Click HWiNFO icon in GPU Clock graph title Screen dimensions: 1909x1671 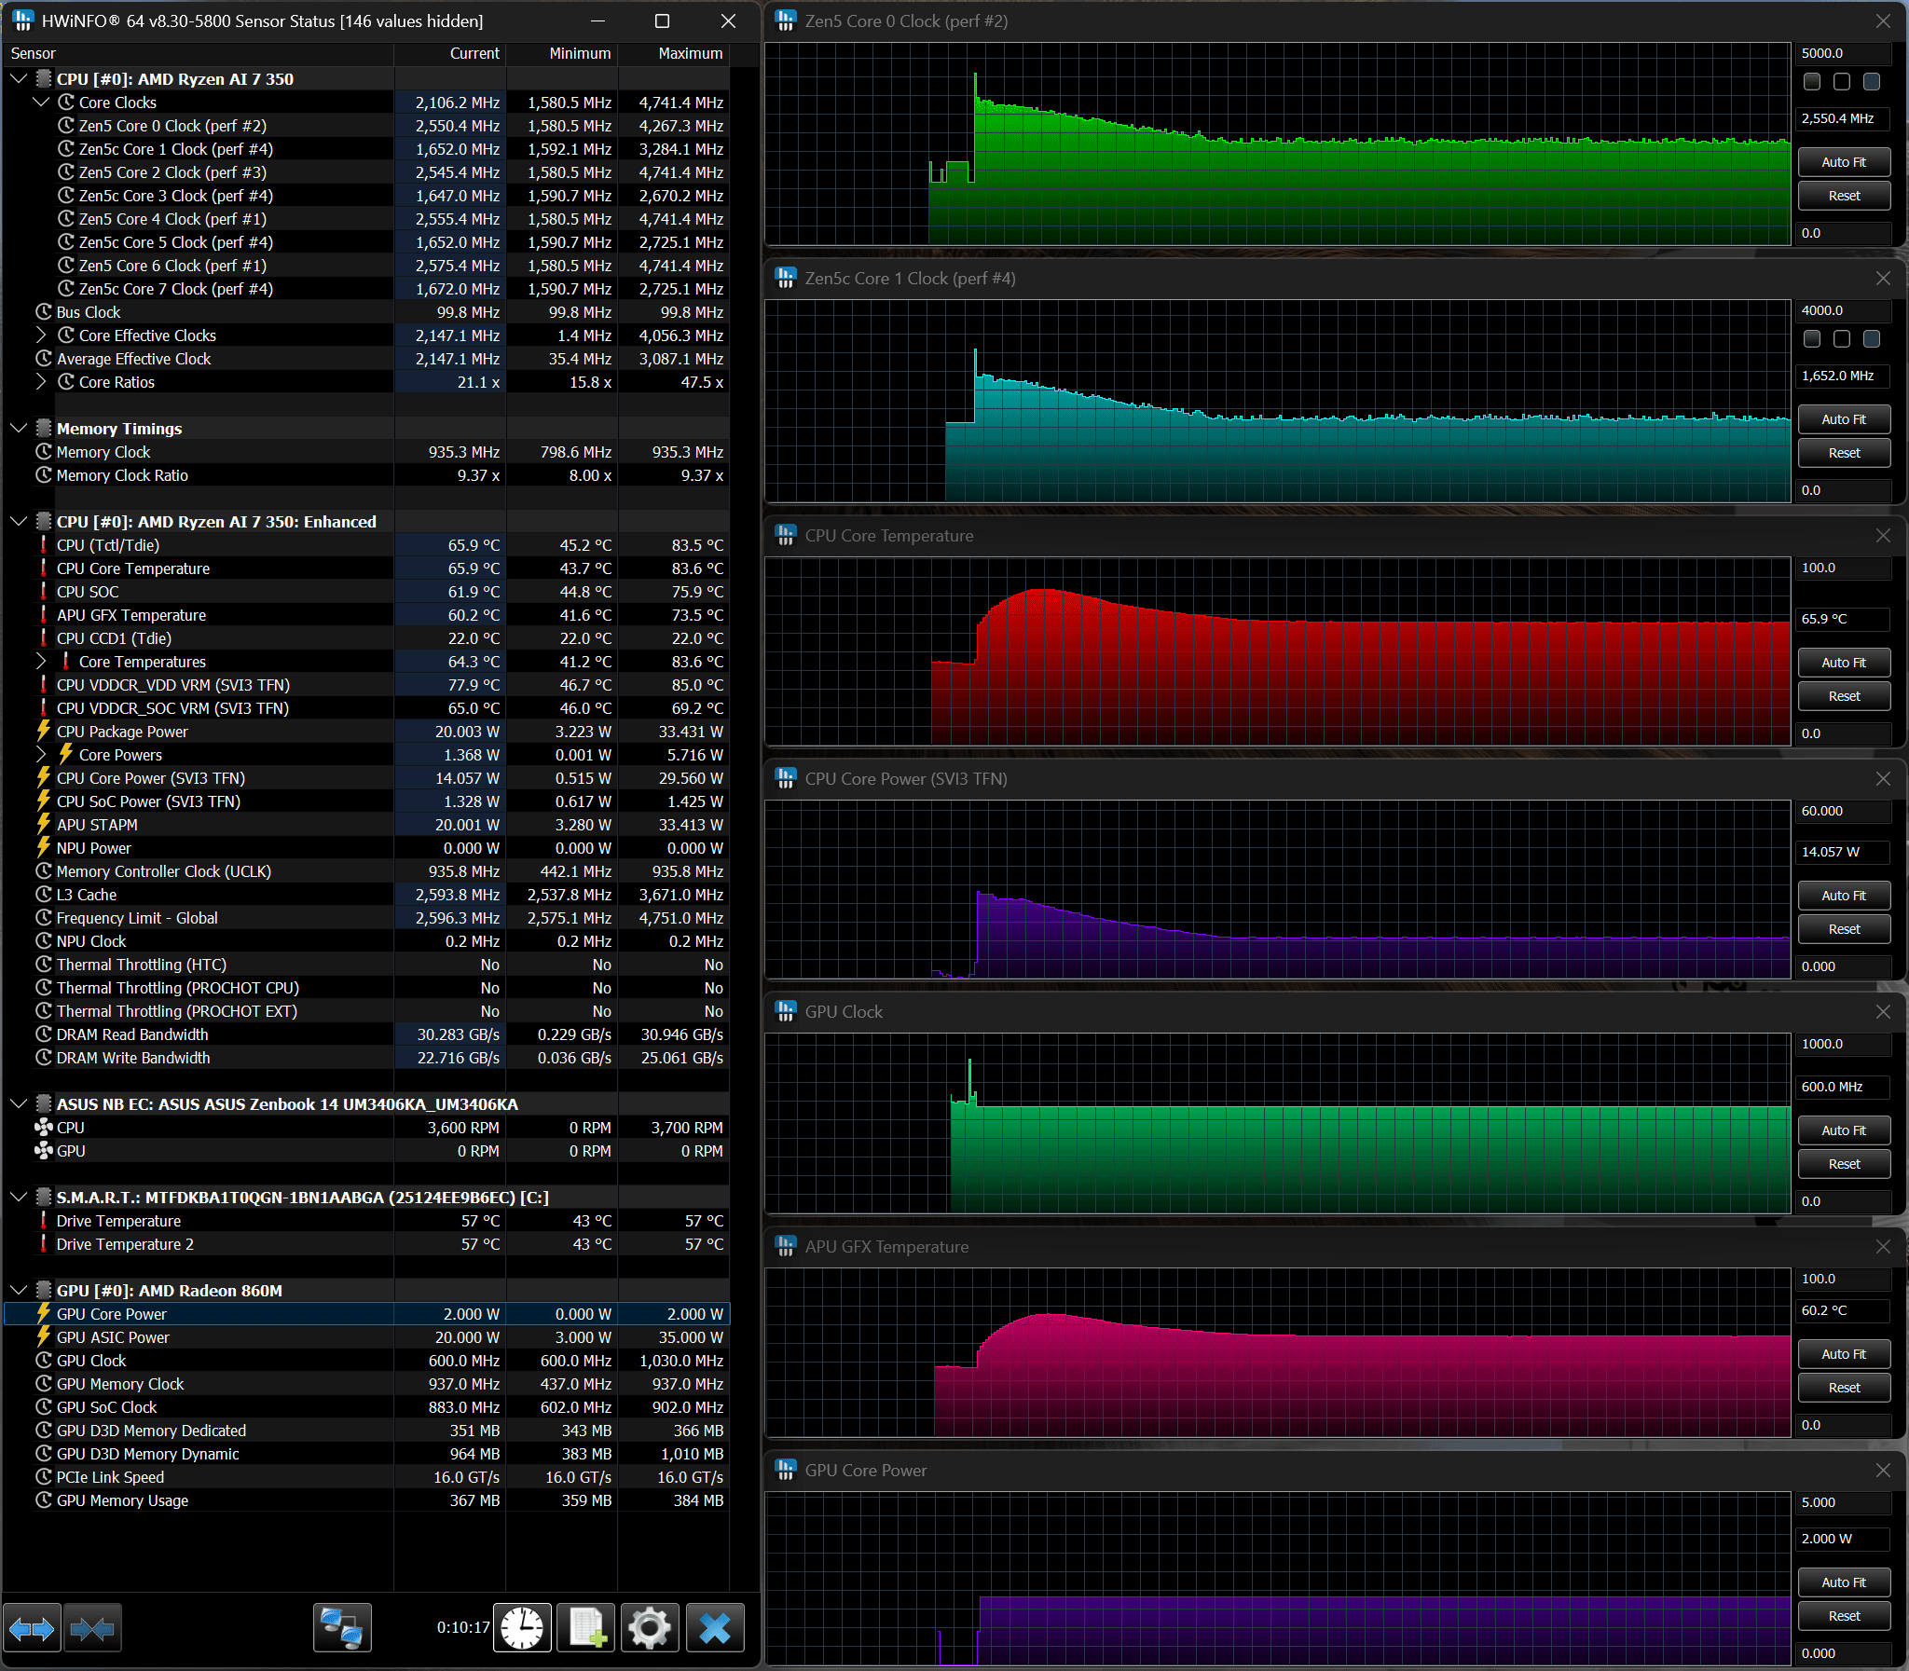(785, 1012)
